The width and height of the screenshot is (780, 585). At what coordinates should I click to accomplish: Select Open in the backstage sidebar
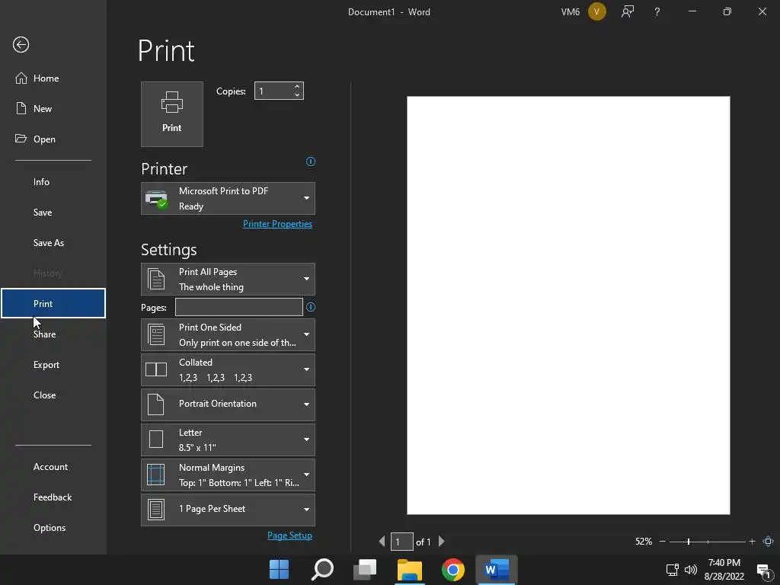53,139
